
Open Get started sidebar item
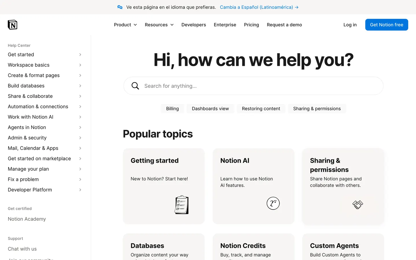pos(21,55)
